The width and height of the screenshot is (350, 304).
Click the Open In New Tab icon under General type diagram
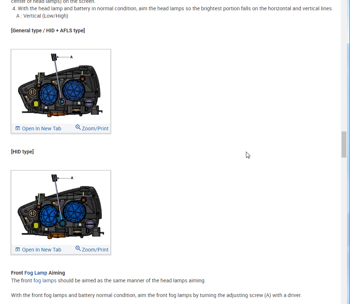[x=18, y=129]
